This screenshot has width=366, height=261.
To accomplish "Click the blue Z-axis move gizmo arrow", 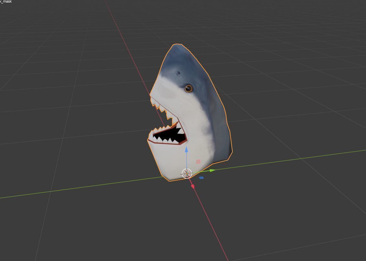I will coord(186,150).
